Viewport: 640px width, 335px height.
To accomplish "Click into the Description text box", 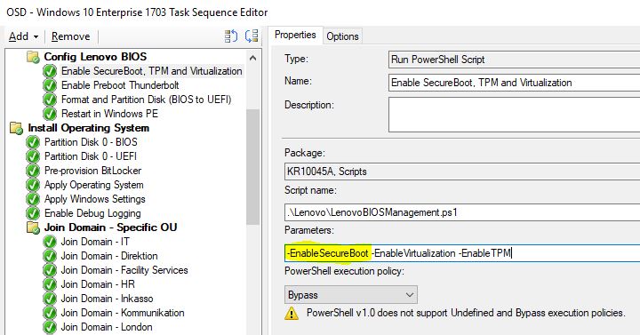I will pos(515,115).
